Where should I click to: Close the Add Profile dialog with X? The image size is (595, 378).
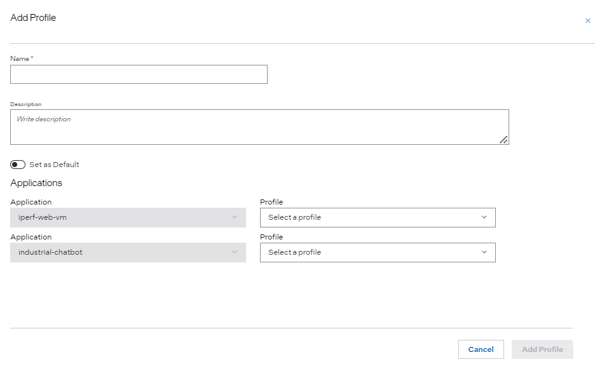click(587, 21)
